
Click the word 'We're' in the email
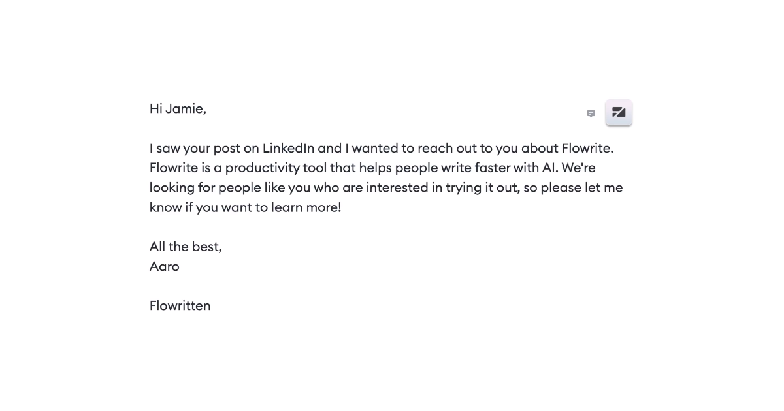[578, 168]
